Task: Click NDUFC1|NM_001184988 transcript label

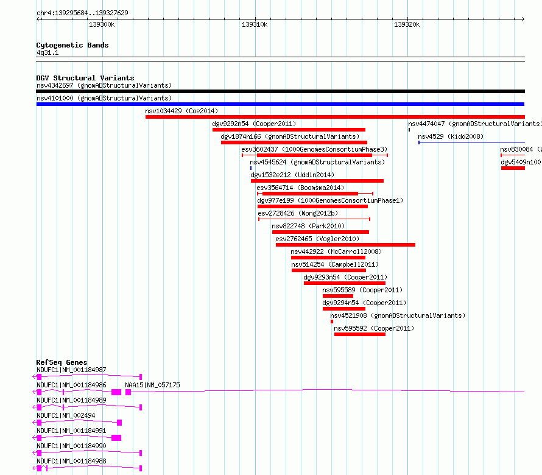Action: [x=71, y=461]
